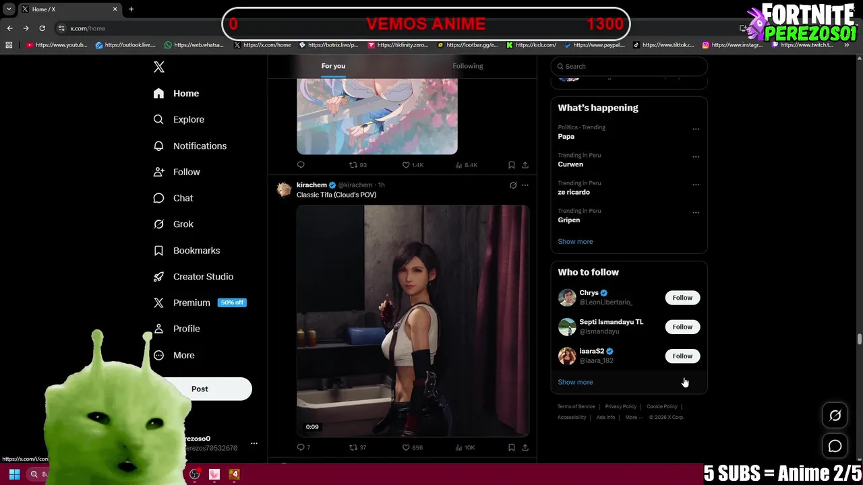Bookmark kirachem's Classic Tifa post
Viewport: 863px width, 485px height.
(512, 447)
